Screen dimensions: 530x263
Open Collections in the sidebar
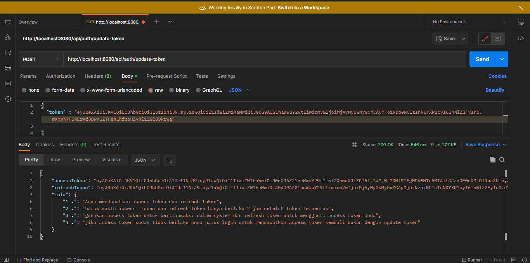pyautogui.click(x=8, y=22)
